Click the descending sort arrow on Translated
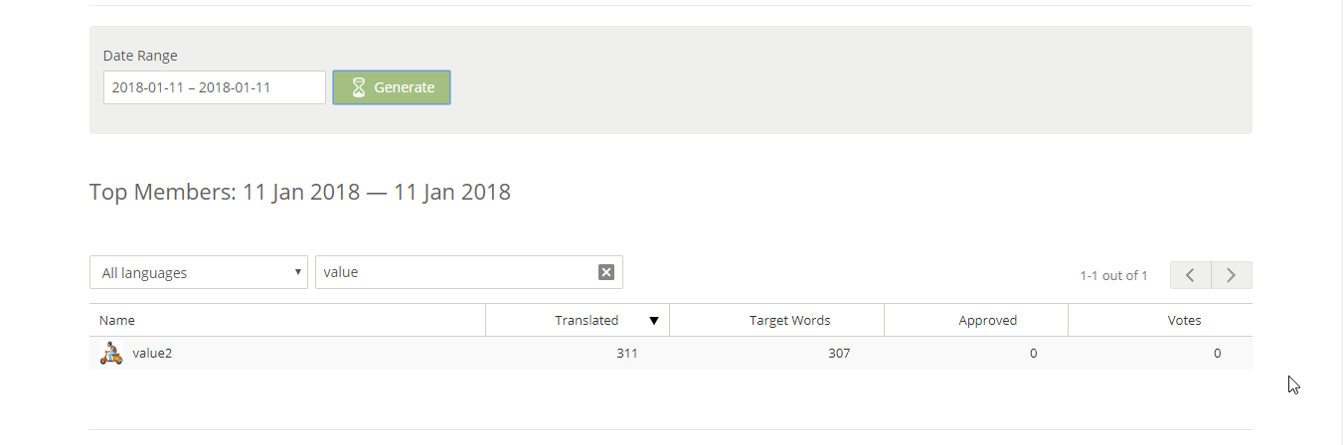The width and height of the screenshot is (1343, 445). [x=654, y=321]
